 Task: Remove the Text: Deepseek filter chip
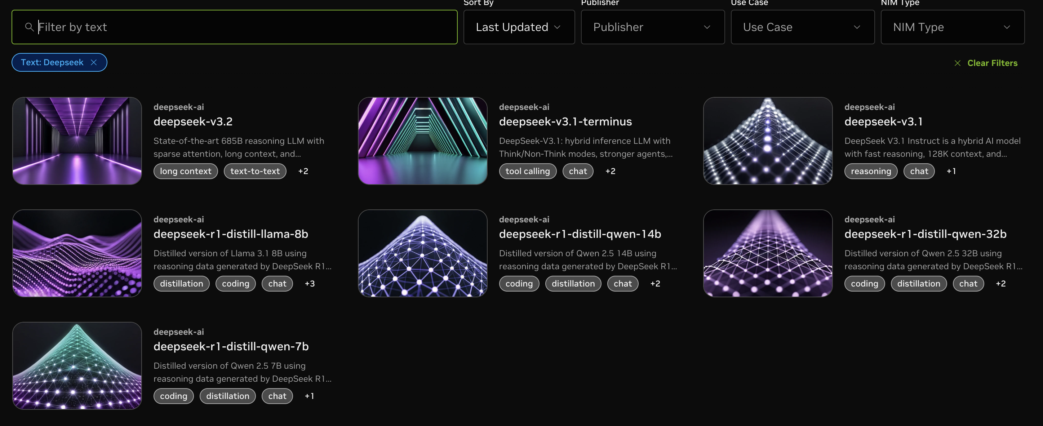pyautogui.click(x=94, y=62)
